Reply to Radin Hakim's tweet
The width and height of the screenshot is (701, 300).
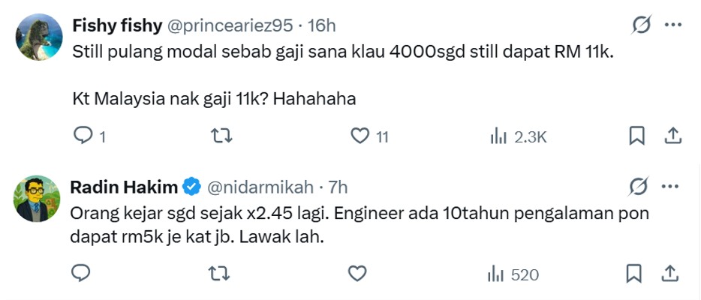tap(81, 274)
